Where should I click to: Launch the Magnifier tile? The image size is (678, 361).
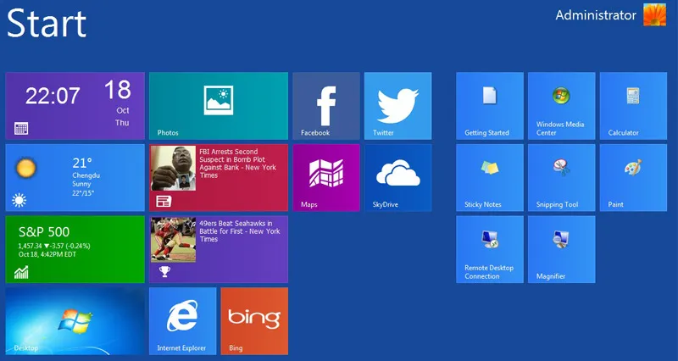click(x=561, y=248)
